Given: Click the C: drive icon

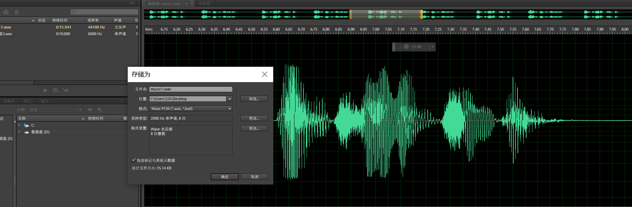Looking at the screenshot, I should pos(26,125).
